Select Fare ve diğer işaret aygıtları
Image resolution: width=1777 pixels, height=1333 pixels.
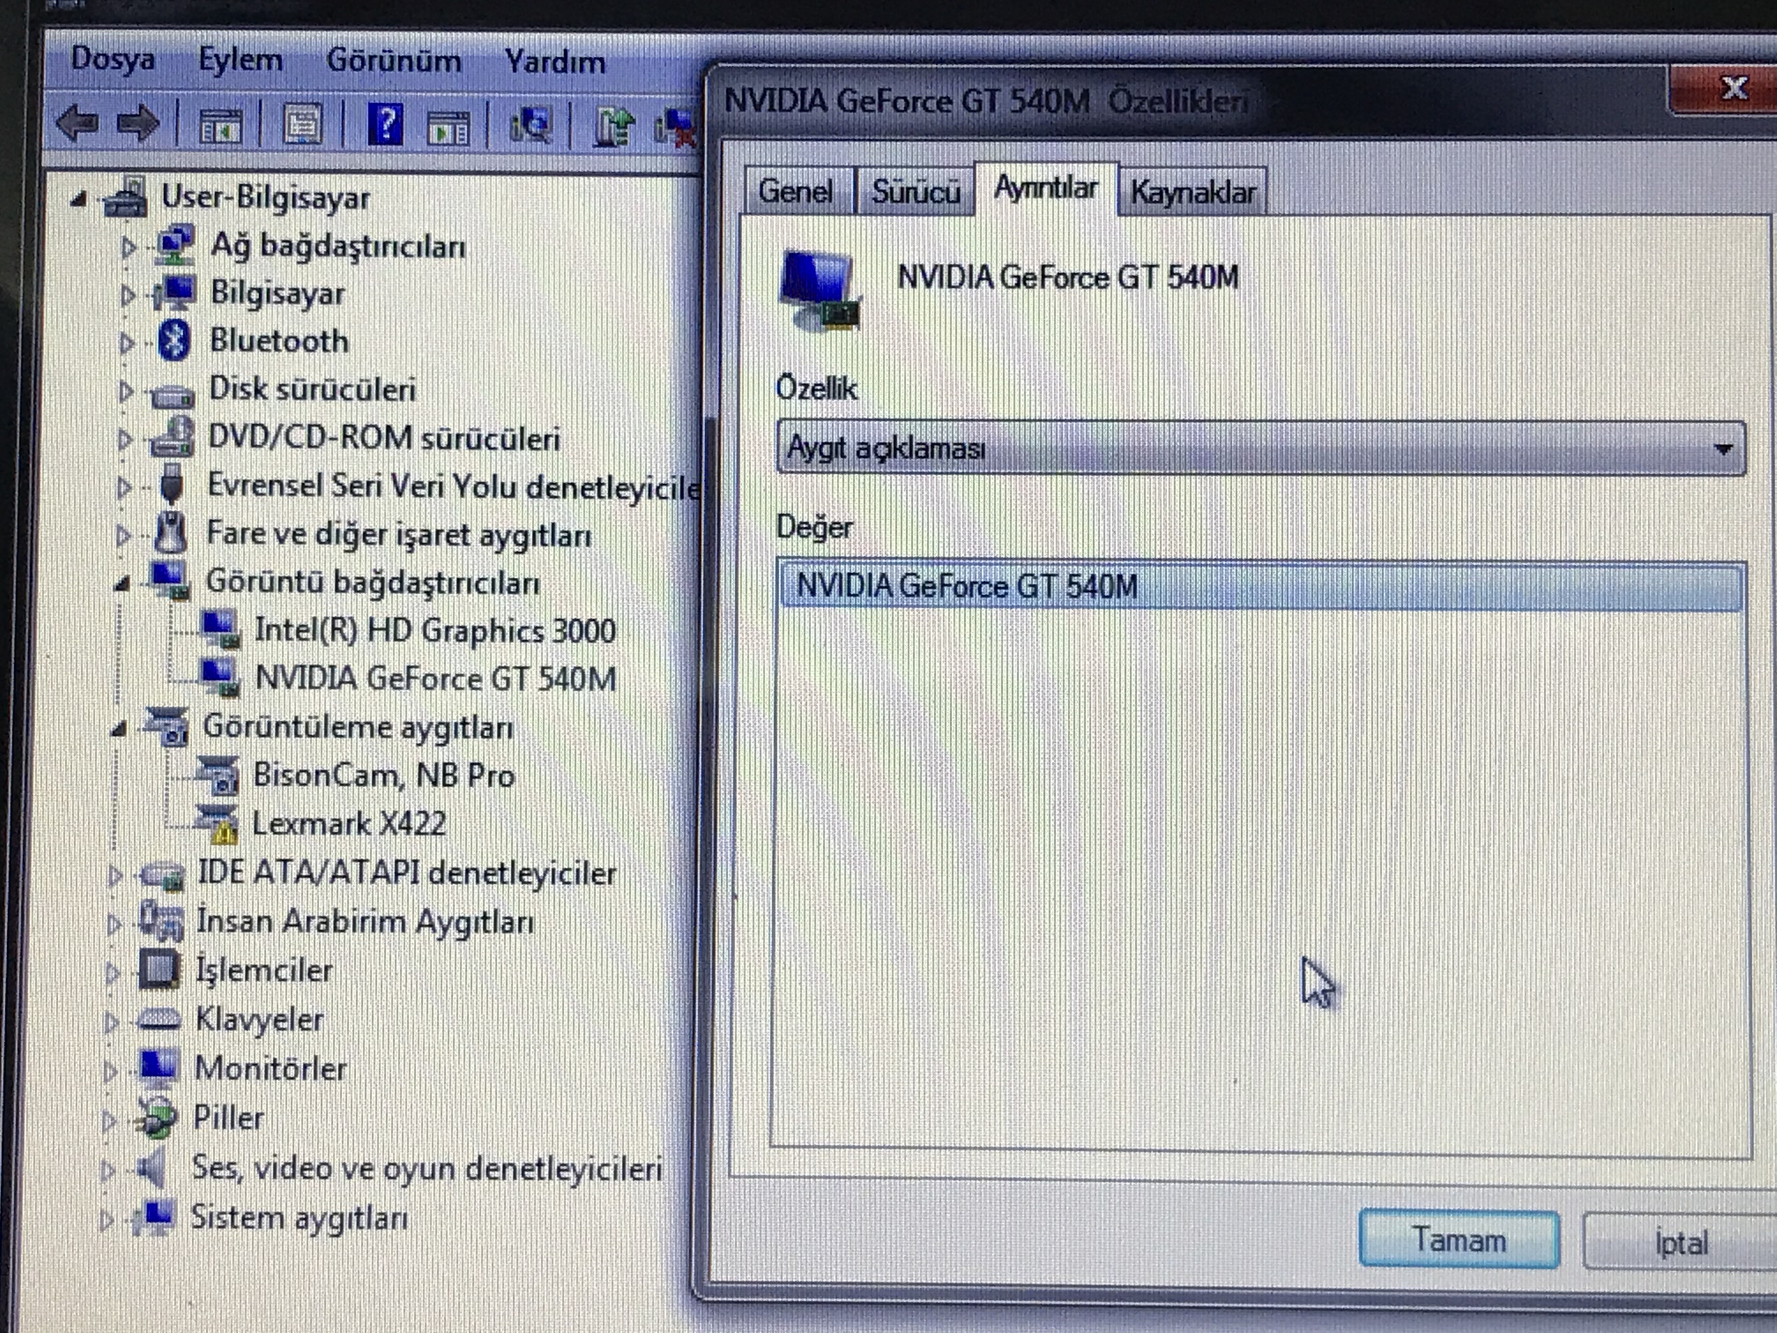399,534
